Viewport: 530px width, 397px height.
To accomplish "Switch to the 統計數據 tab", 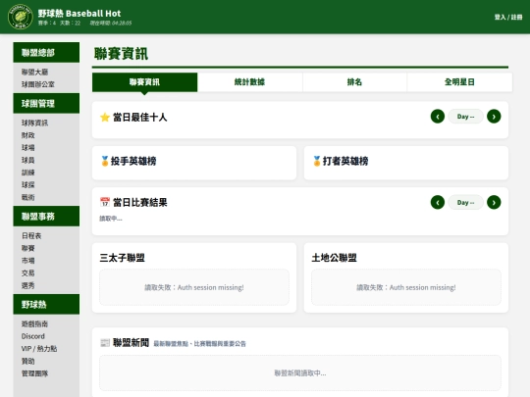I will tap(250, 82).
